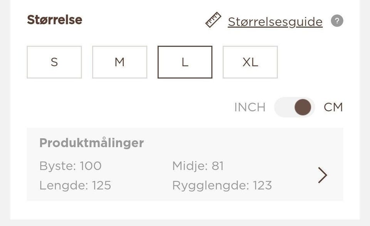Click the underlined Størrelsesguide text
The height and width of the screenshot is (226, 370).
pyautogui.click(x=276, y=22)
